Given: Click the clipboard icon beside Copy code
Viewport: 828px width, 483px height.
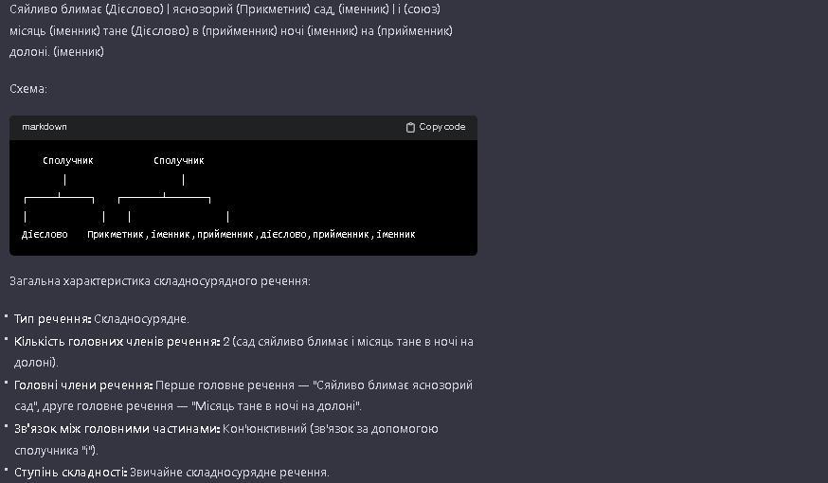Looking at the screenshot, I should [x=410, y=127].
